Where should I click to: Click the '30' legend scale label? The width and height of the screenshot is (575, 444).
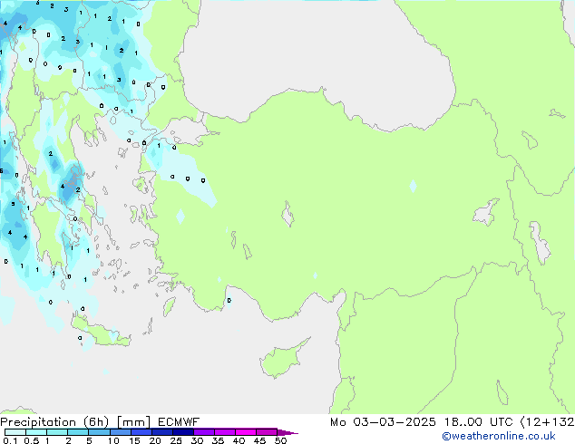tap(198, 440)
